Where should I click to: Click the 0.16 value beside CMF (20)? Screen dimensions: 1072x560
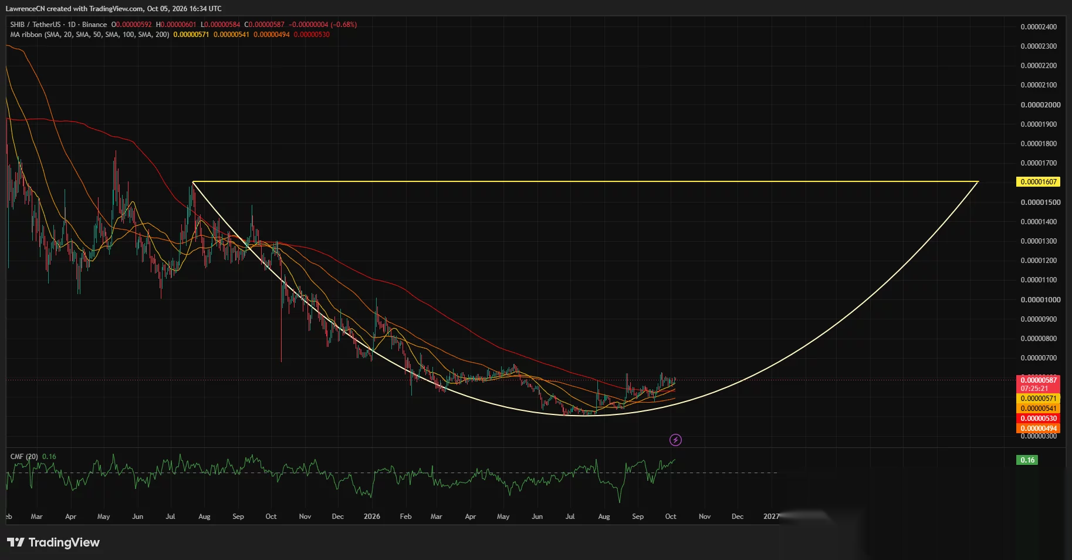[49, 457]
